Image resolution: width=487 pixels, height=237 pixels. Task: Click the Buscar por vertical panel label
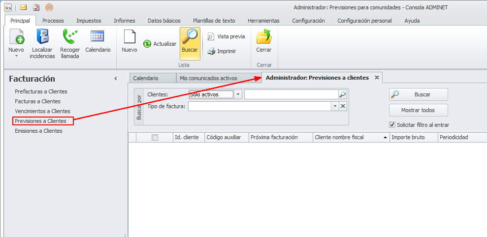(x=139, y=107)
